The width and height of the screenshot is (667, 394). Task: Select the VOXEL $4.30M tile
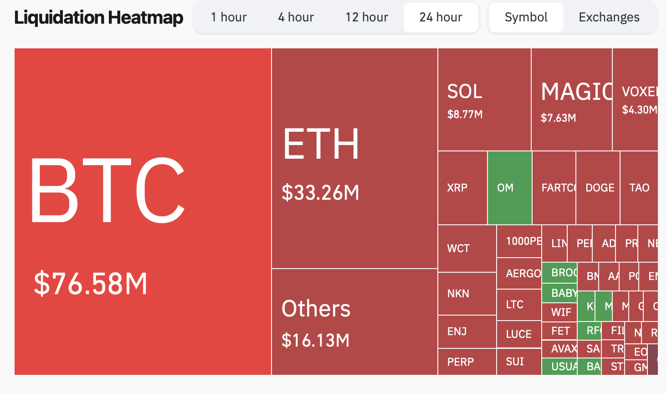click(x=635, y=99)
